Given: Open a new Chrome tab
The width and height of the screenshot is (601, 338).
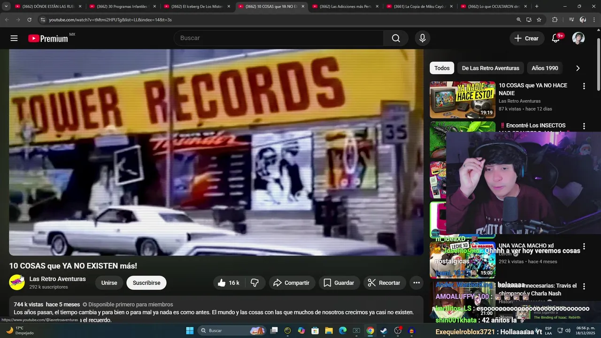Looking at the screenshot, I should click(x=537, y=7).
